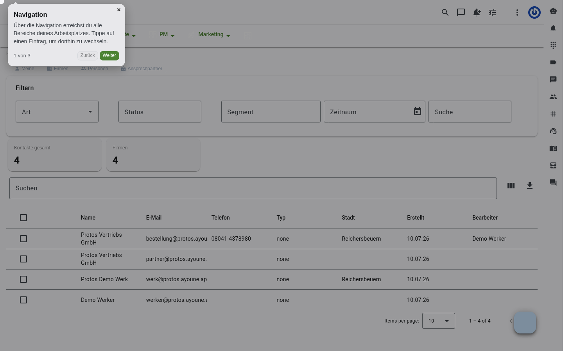563x351 pixels.
Task: Check the row with bestellung@protos email
Action: tap(23, 239)
